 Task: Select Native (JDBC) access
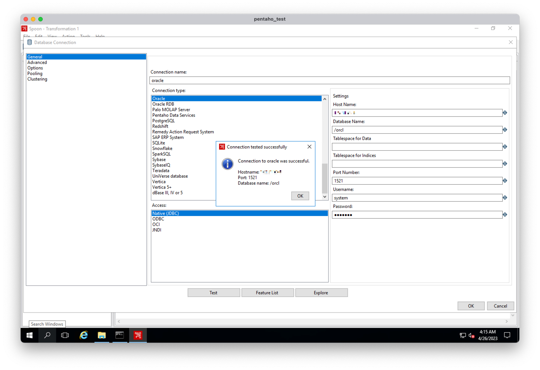pos(240,213)
